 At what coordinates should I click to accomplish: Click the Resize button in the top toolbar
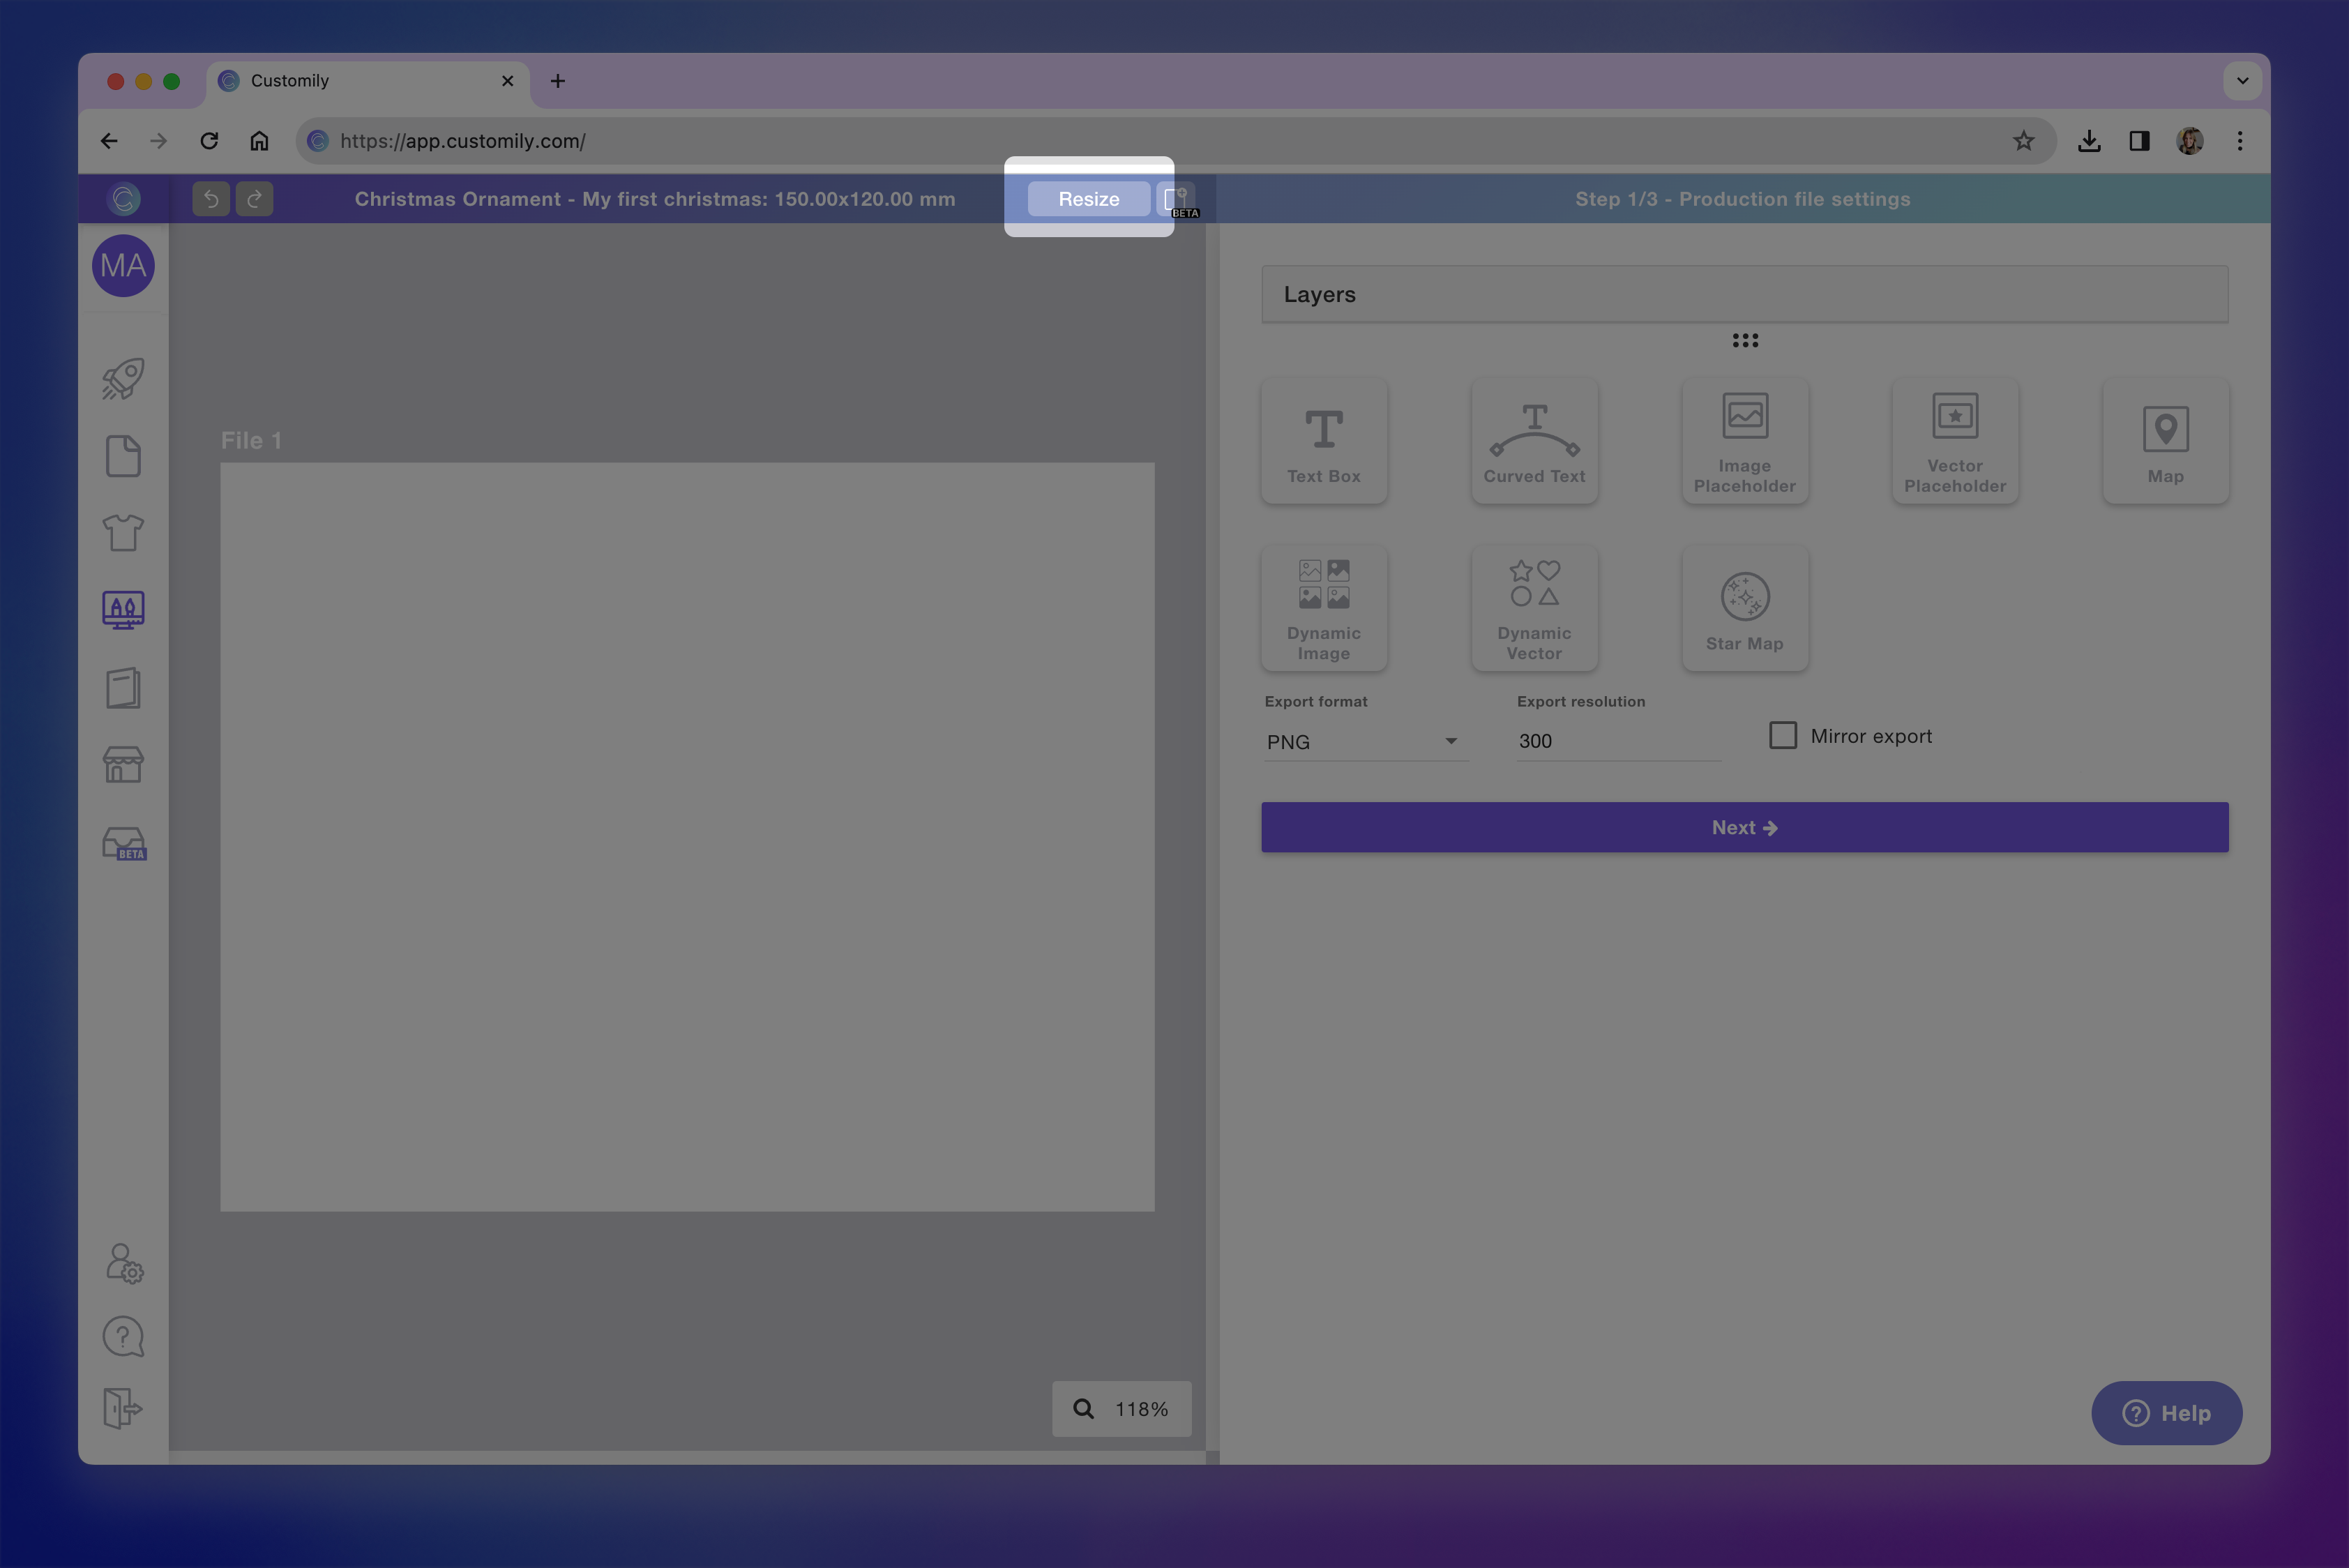(1088, 198)
